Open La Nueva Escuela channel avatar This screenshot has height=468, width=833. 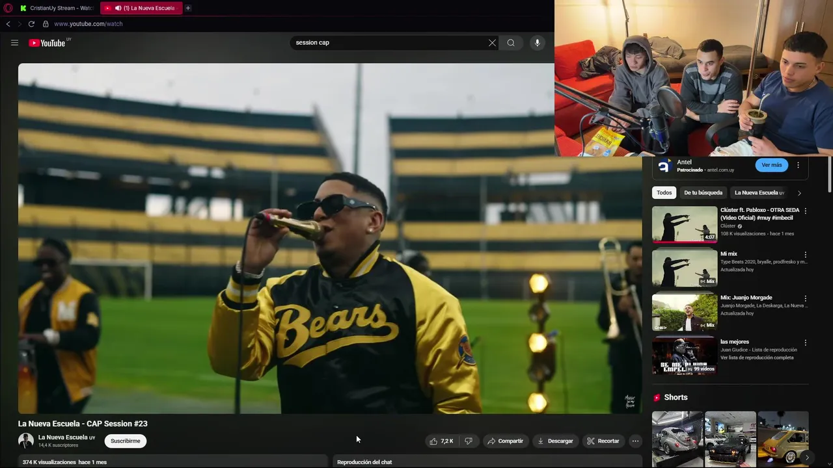click(x=26, y=441)
